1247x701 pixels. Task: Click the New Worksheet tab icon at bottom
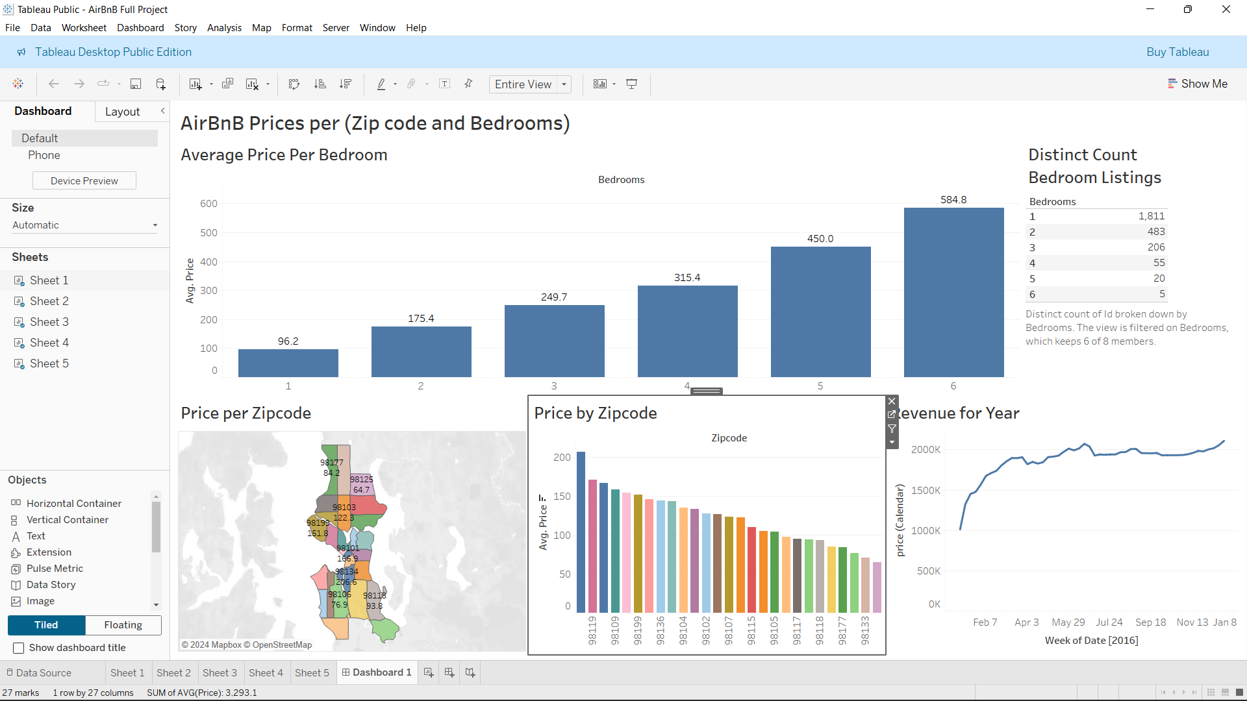pyautogui.click(x=429, y=672)
